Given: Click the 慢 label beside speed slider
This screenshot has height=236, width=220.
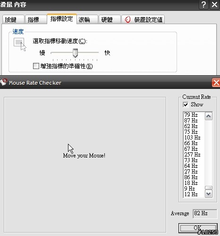Looking at the screenshot, I should point(42,53).
